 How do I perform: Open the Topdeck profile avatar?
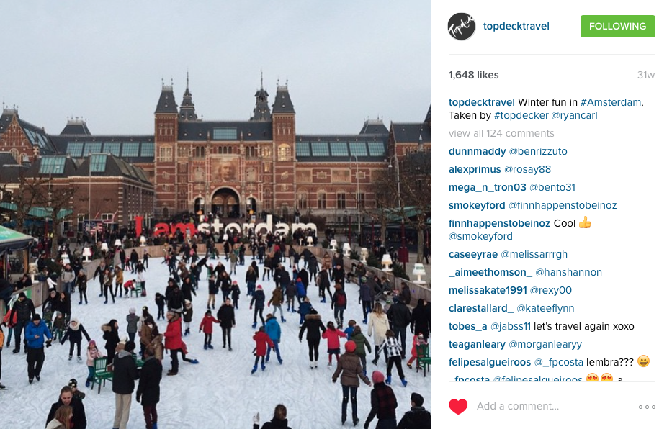coord(462,27)
